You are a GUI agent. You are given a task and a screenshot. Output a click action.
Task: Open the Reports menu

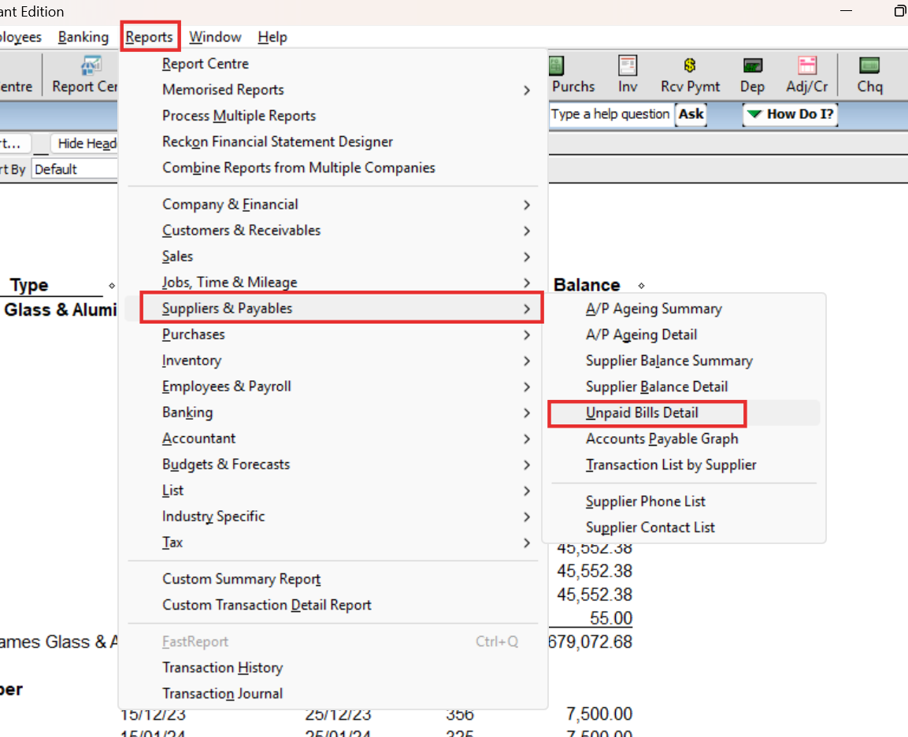150,37
